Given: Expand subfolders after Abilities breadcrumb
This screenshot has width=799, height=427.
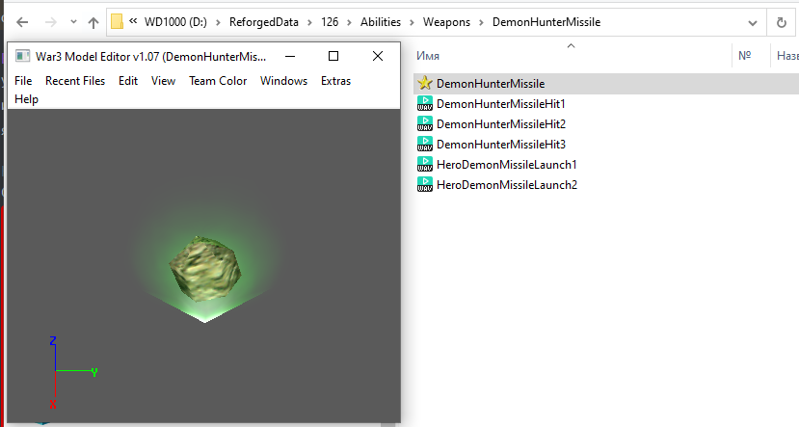Looking at the screenshot, I should pos(412,22).
